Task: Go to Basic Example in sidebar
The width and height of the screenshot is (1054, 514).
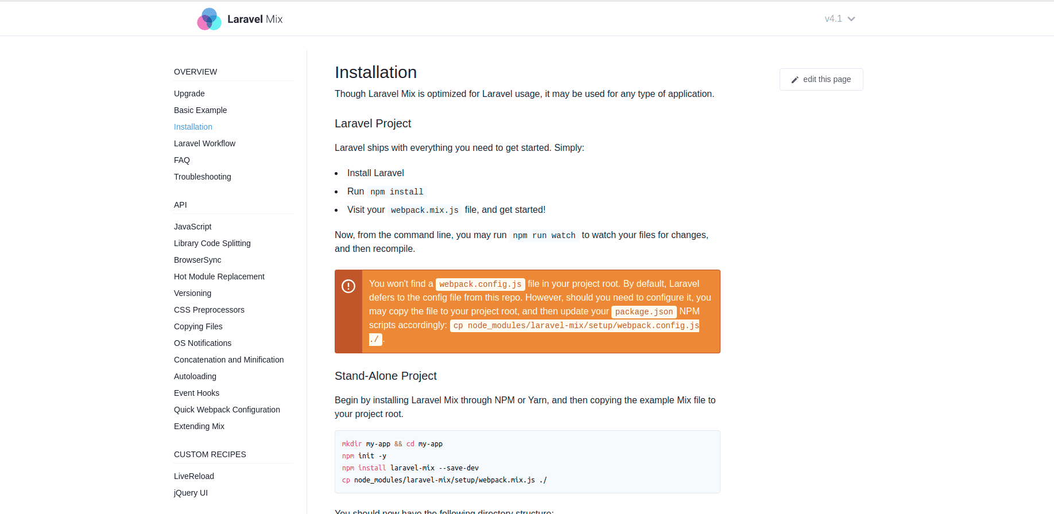Action: pos(200,110)
